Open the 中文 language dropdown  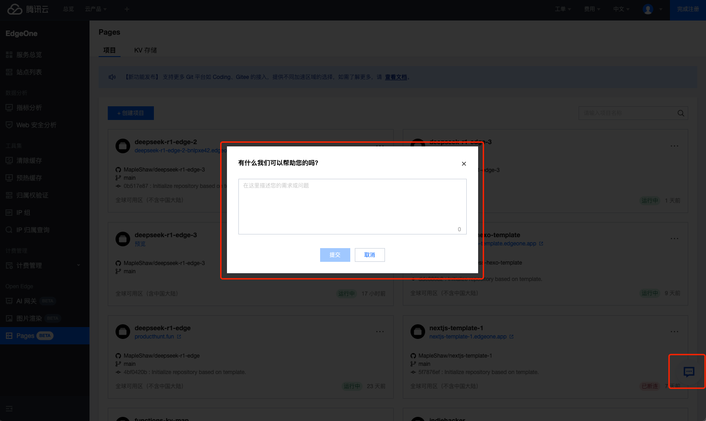coord(621,9)
